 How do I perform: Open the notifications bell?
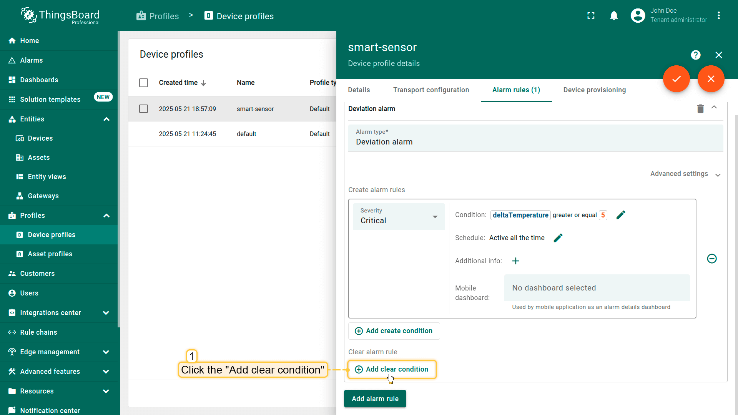coord(614,16)
